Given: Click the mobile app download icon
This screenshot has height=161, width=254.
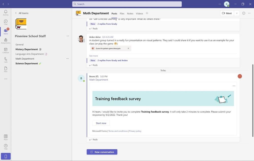Looking at the screenshot, I should tap(6, 156).
